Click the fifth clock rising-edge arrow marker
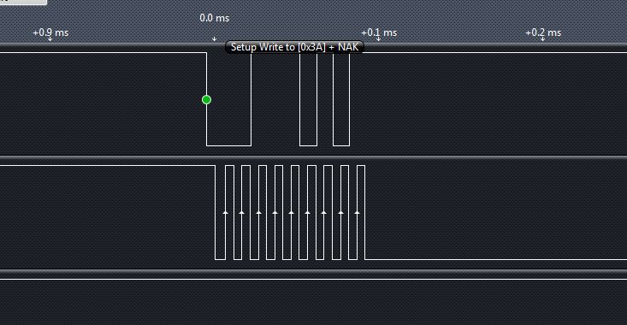 (x=291, y=213)
